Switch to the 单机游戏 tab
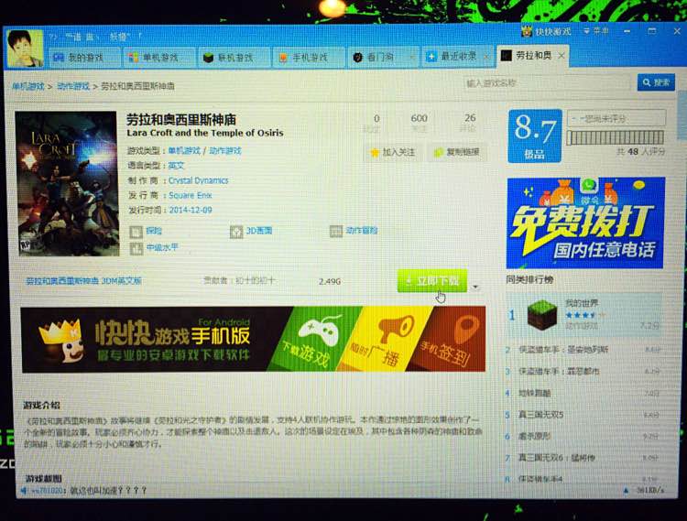The image size is (687, 521). pyautogui.click(x=158, y=58)
